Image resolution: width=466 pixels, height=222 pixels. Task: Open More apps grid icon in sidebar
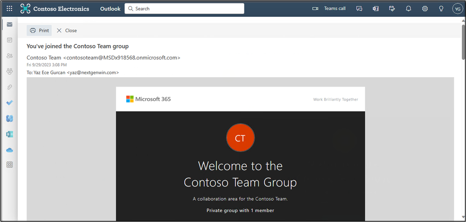point(9,165)
